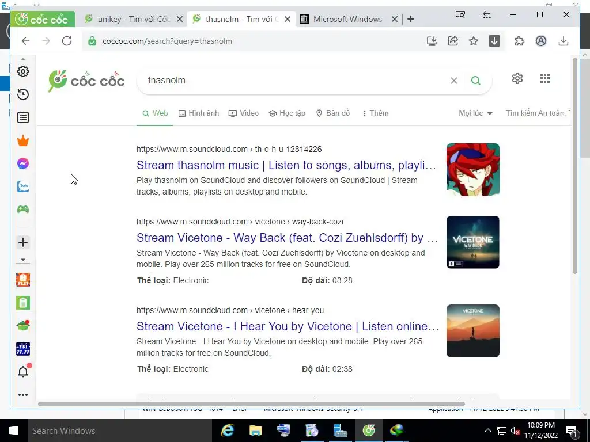Switch to Bản đồ results

[x=333, y=113]
